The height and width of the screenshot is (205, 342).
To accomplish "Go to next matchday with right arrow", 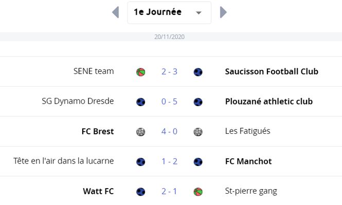I will [x=223, y=12].
